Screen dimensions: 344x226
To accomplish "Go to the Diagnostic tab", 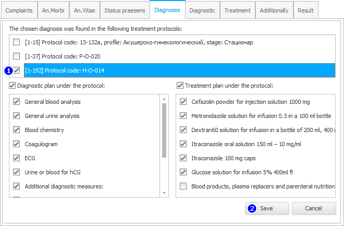I will point(202,10).
